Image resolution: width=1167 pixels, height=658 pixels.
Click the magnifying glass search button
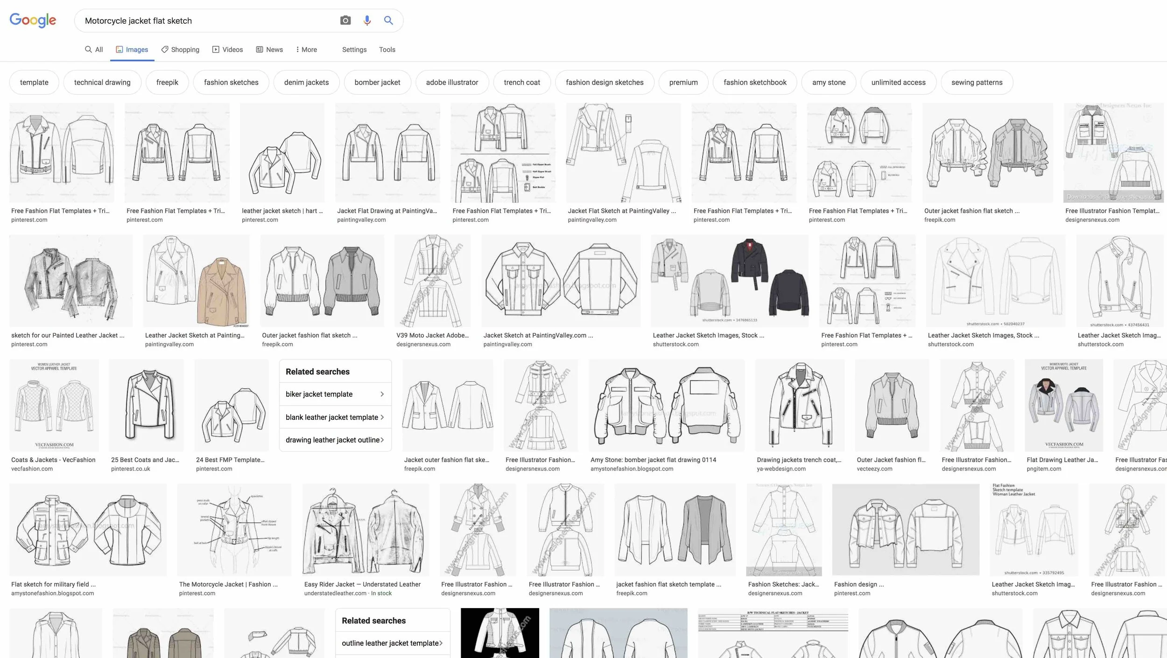click(388, 21)
